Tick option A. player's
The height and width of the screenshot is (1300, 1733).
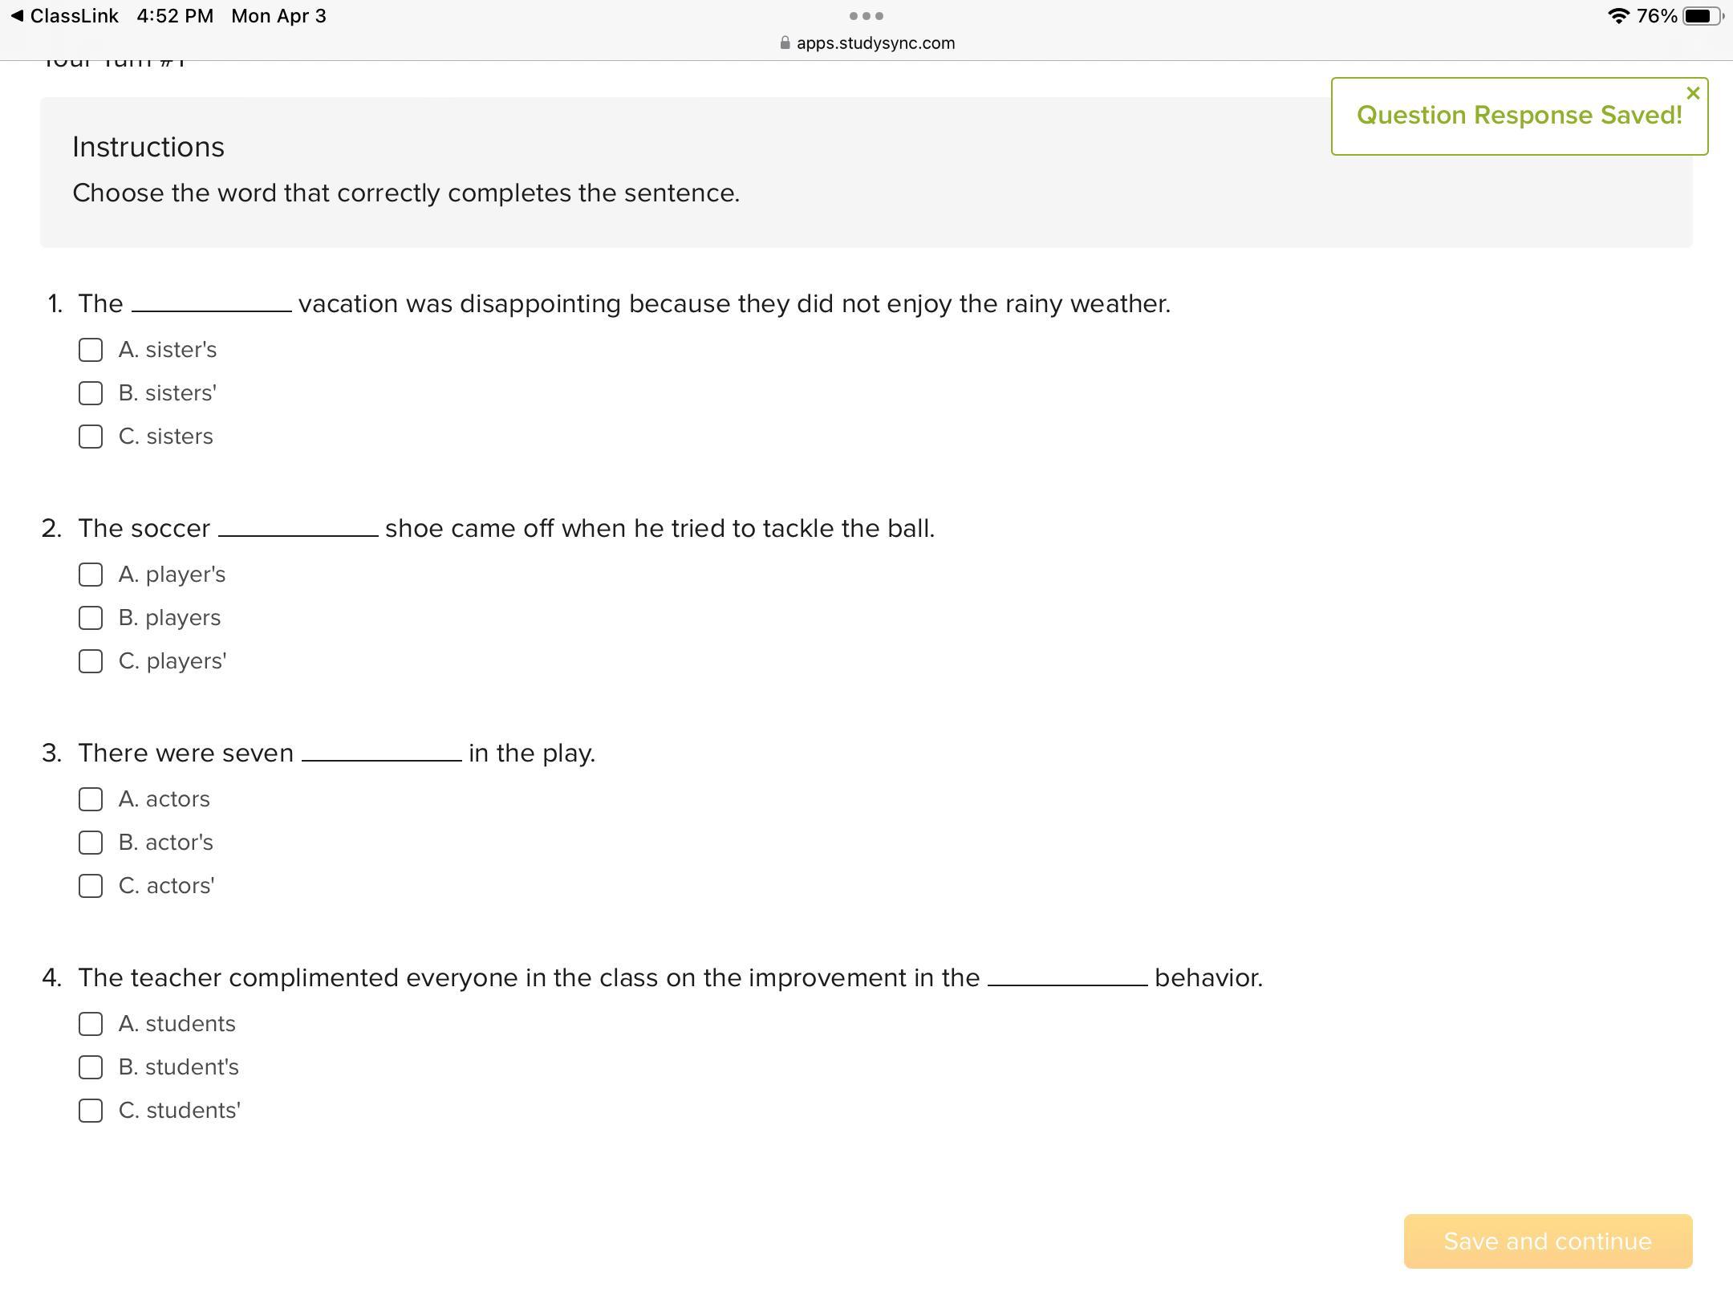click(x=91, y=575)
